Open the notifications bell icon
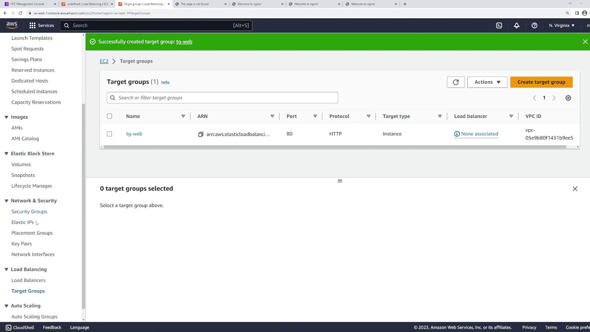Viewport: 590px width, 332px height. (x=517, y=26)
